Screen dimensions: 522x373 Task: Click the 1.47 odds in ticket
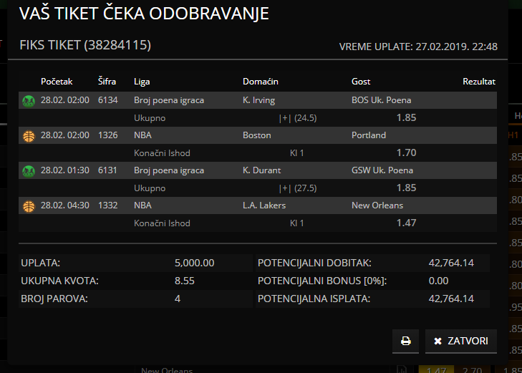[407, 223]
